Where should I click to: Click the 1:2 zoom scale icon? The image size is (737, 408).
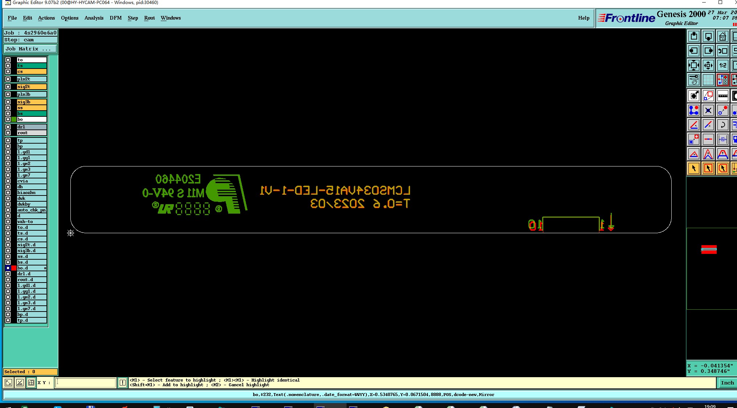point(722,66)
